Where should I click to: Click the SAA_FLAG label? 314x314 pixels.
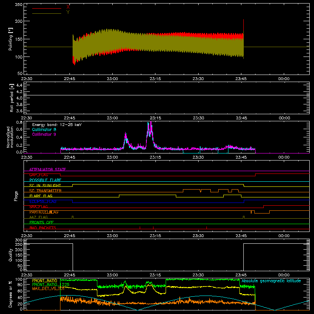(x=38, y=206)
